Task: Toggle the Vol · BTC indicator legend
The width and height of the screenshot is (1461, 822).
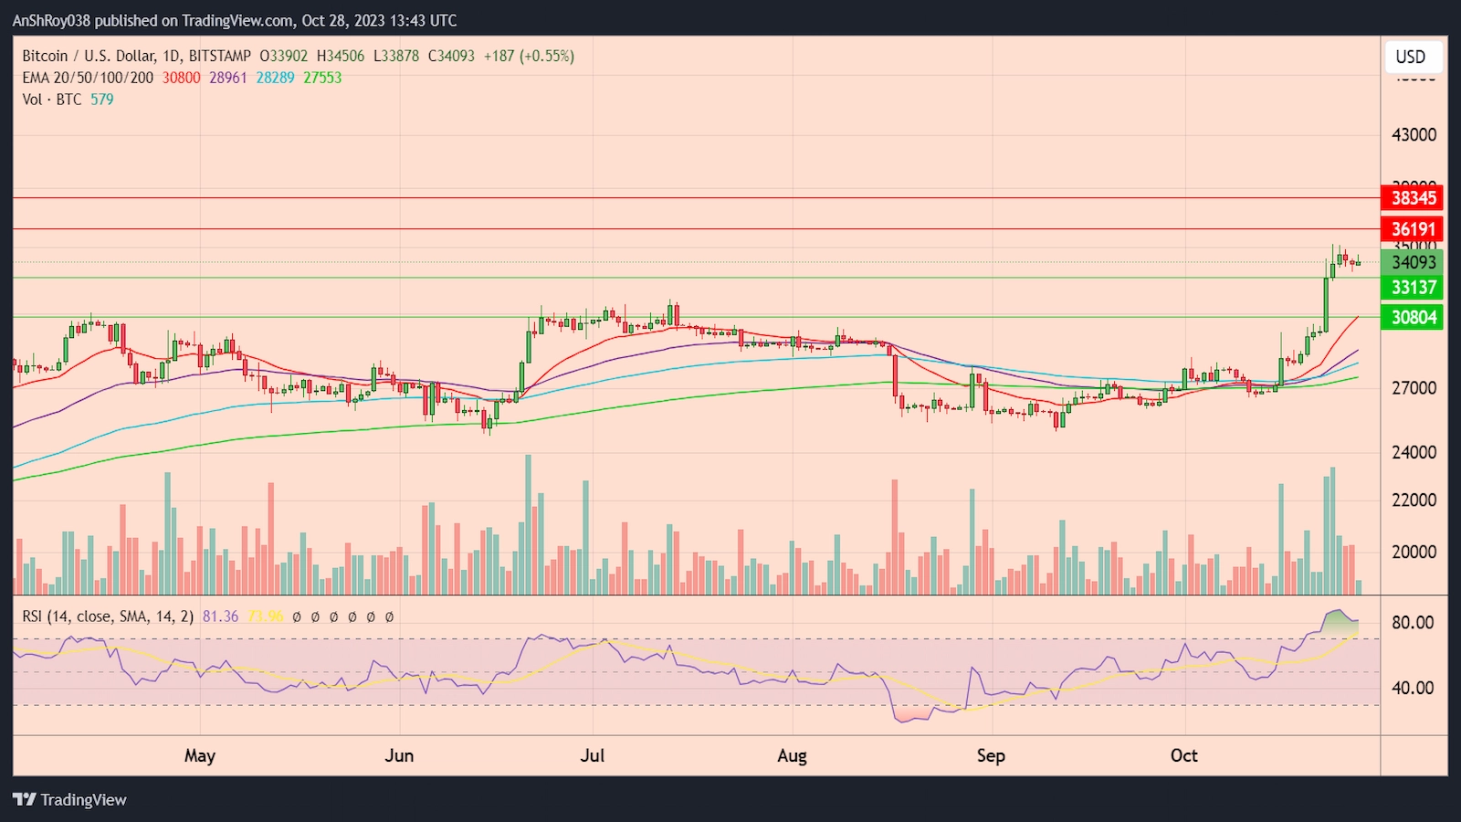Action: point(54,100)
